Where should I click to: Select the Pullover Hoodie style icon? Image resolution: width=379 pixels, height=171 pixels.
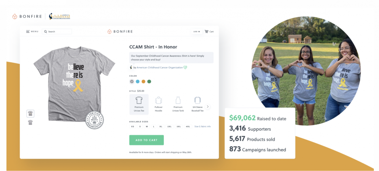(x=159, y=100)
